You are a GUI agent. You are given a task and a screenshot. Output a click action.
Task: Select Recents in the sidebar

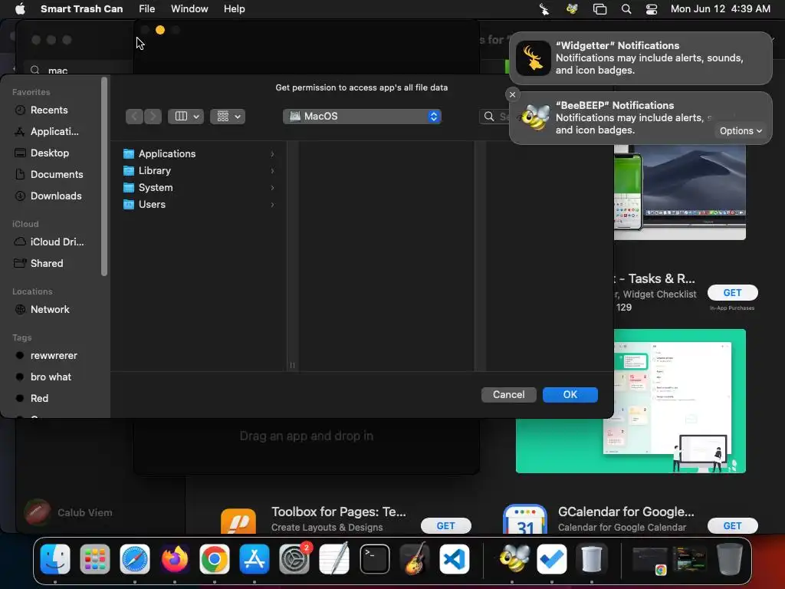tap(49, 110)
